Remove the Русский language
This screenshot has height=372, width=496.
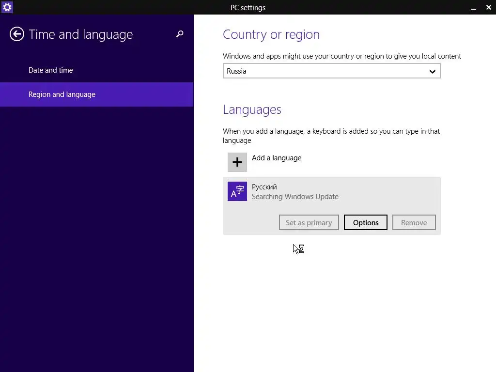coord(414,223)
